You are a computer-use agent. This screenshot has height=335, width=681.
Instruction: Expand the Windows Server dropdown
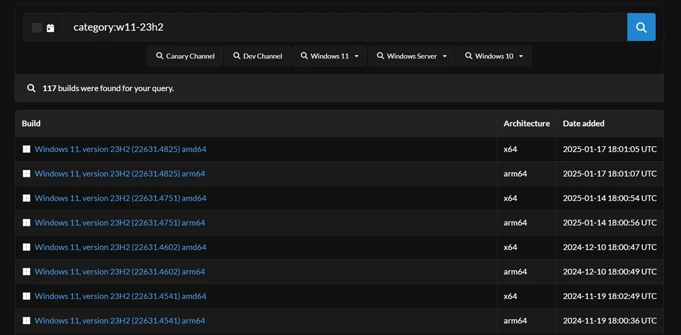point(412,56)
